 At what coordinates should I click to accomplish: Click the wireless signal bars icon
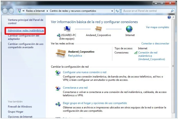tap(136, 53)
